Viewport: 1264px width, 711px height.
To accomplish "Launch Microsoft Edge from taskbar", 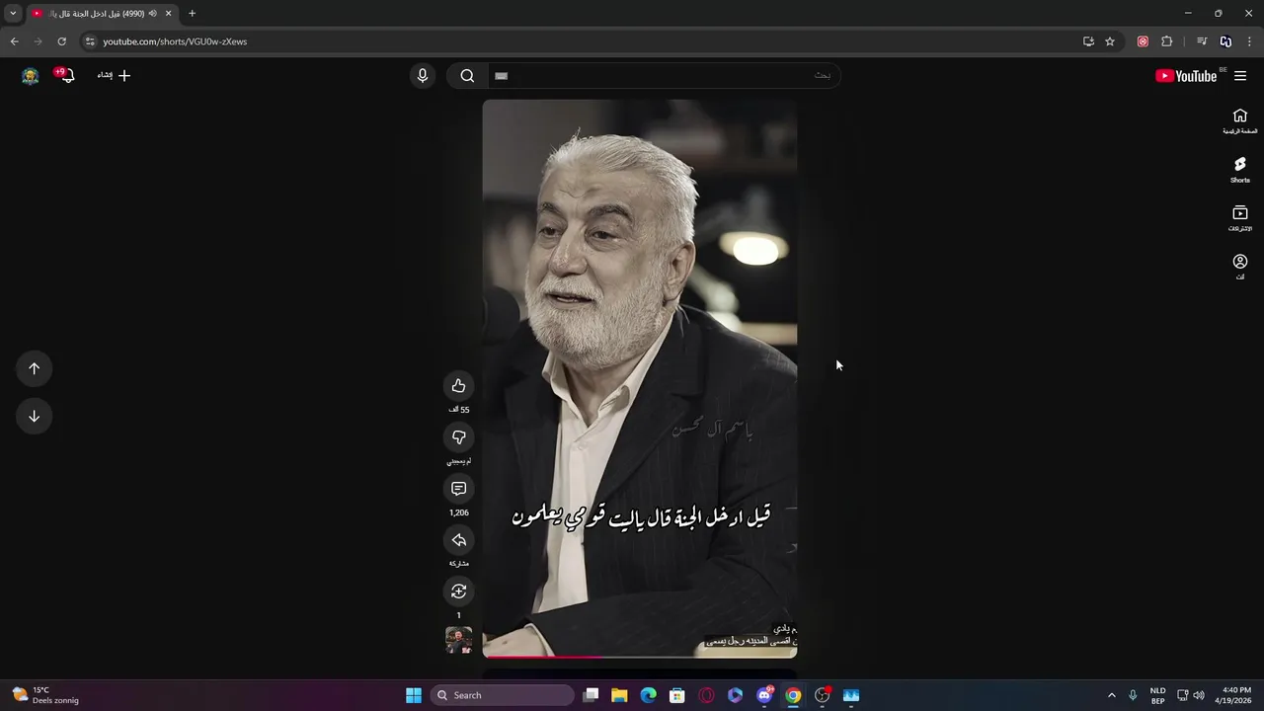I will (x=648, y=695).
